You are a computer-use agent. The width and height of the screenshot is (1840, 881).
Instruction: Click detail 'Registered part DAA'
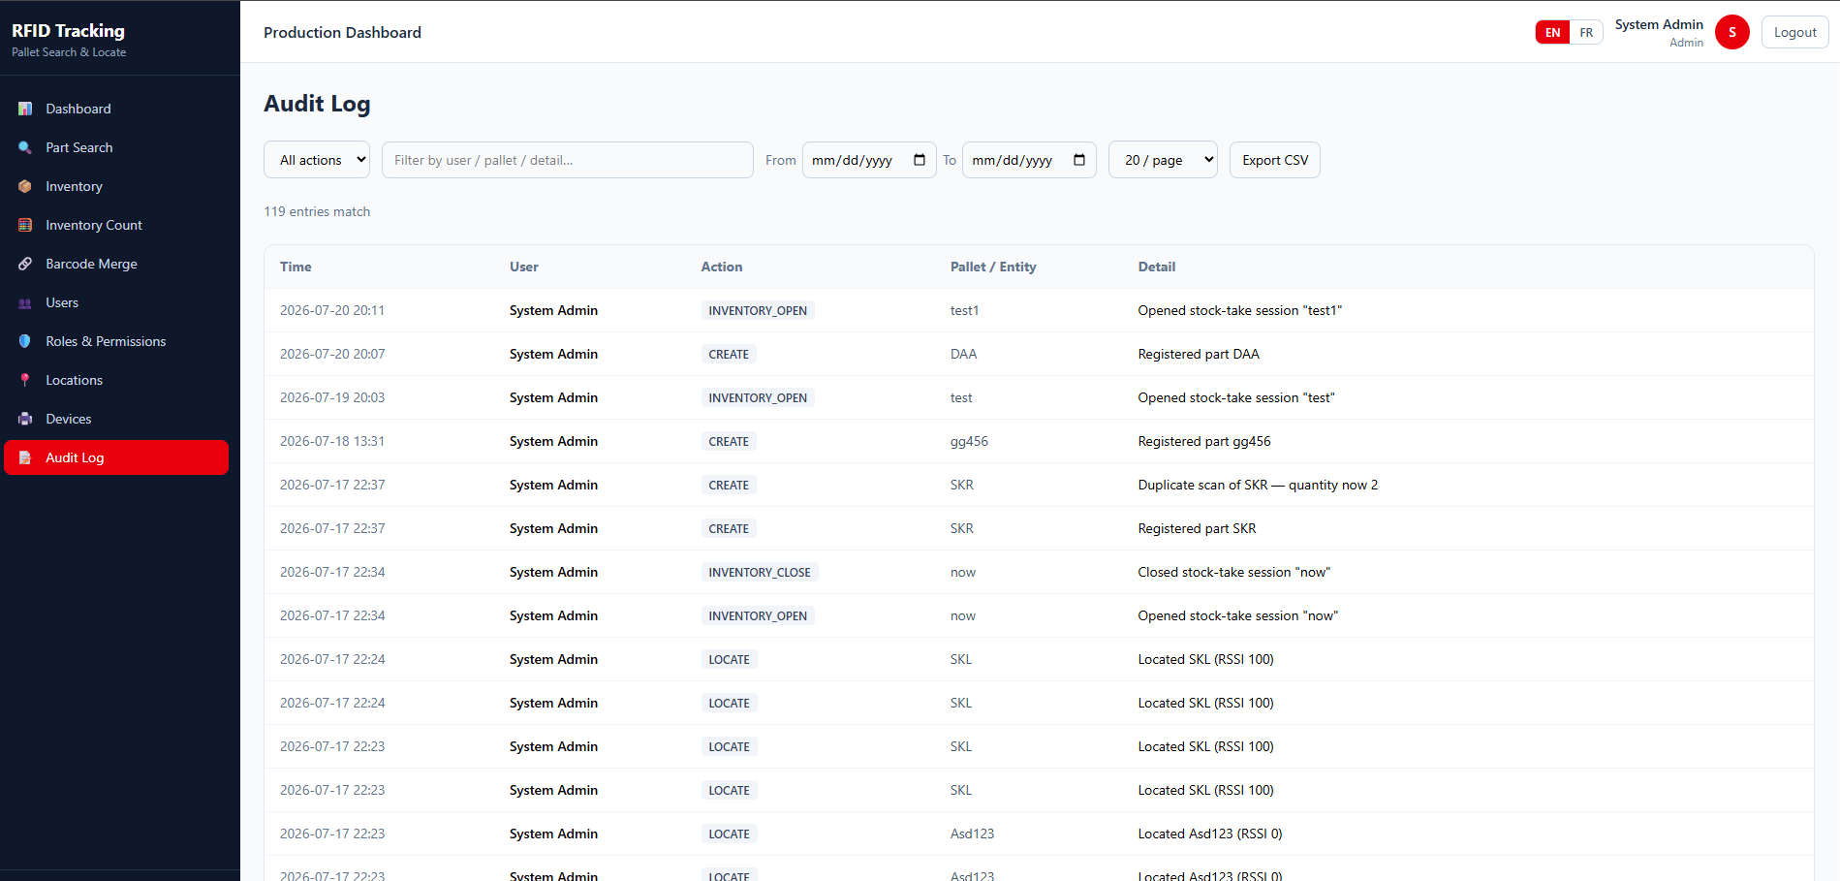(x=1199, y=354)
